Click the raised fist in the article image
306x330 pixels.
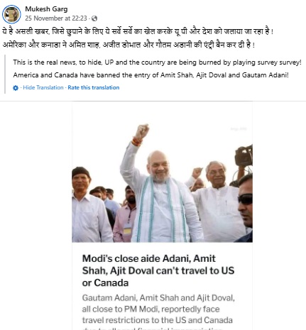pyautogui.click(x=142, y=131)
